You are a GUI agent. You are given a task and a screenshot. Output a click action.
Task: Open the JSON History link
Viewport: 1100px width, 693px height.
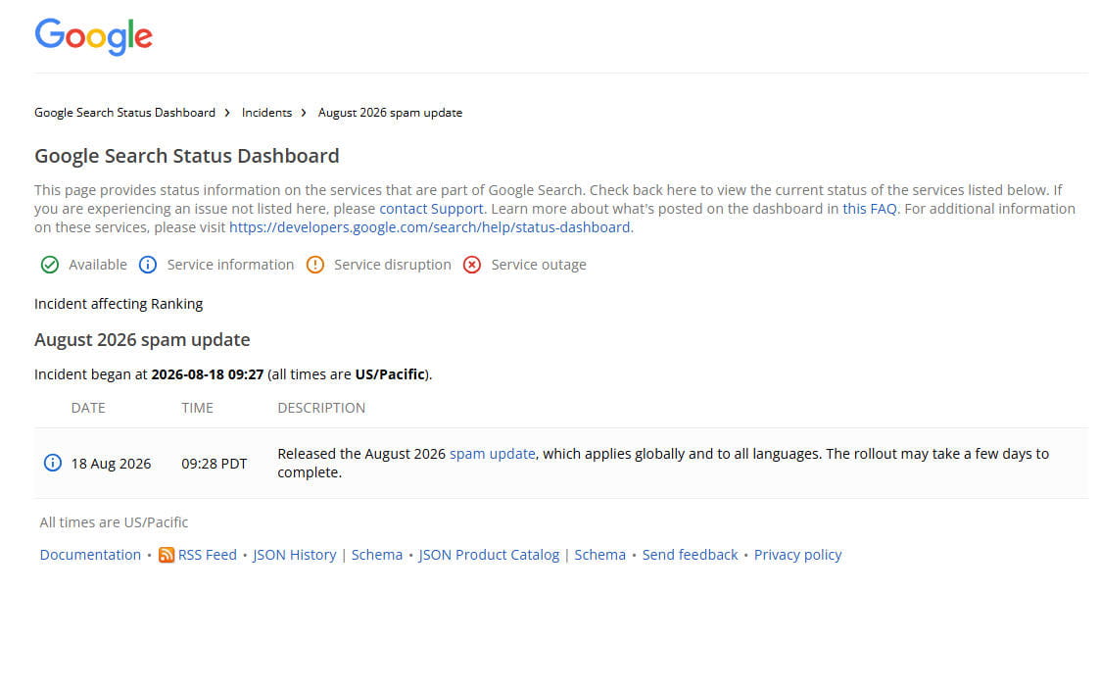[295, 555]
